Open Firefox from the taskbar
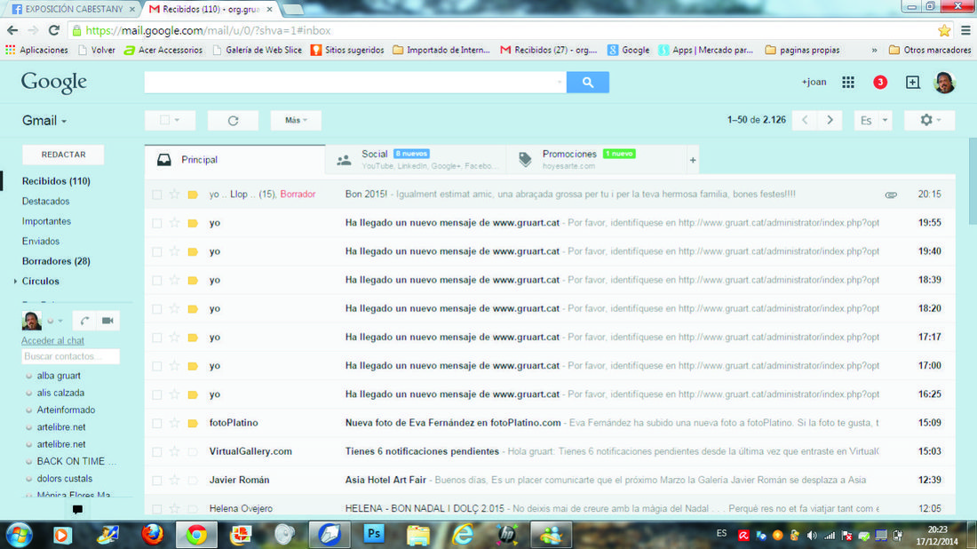The height and width of the screenshot is (549, 977). pos(152,535)
